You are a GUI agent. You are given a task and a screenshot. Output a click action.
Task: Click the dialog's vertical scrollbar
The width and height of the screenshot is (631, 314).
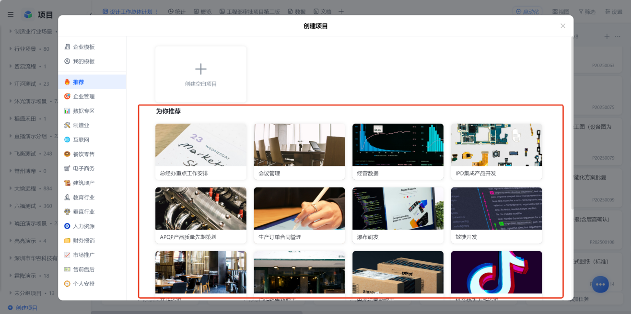(x=572, y=123)
